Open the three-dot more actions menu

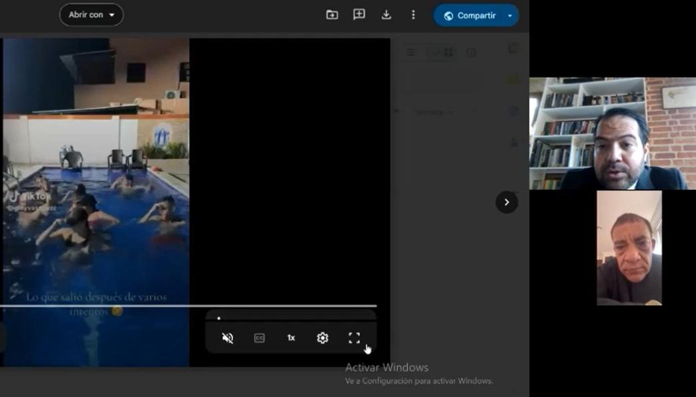pos(413,15)
